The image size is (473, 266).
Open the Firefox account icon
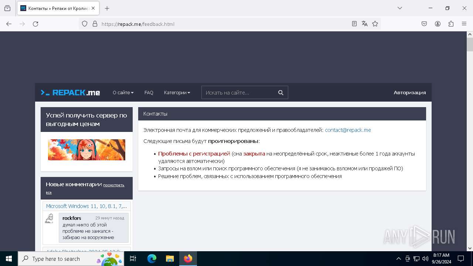pyautogui.click(x=438, y=24)
